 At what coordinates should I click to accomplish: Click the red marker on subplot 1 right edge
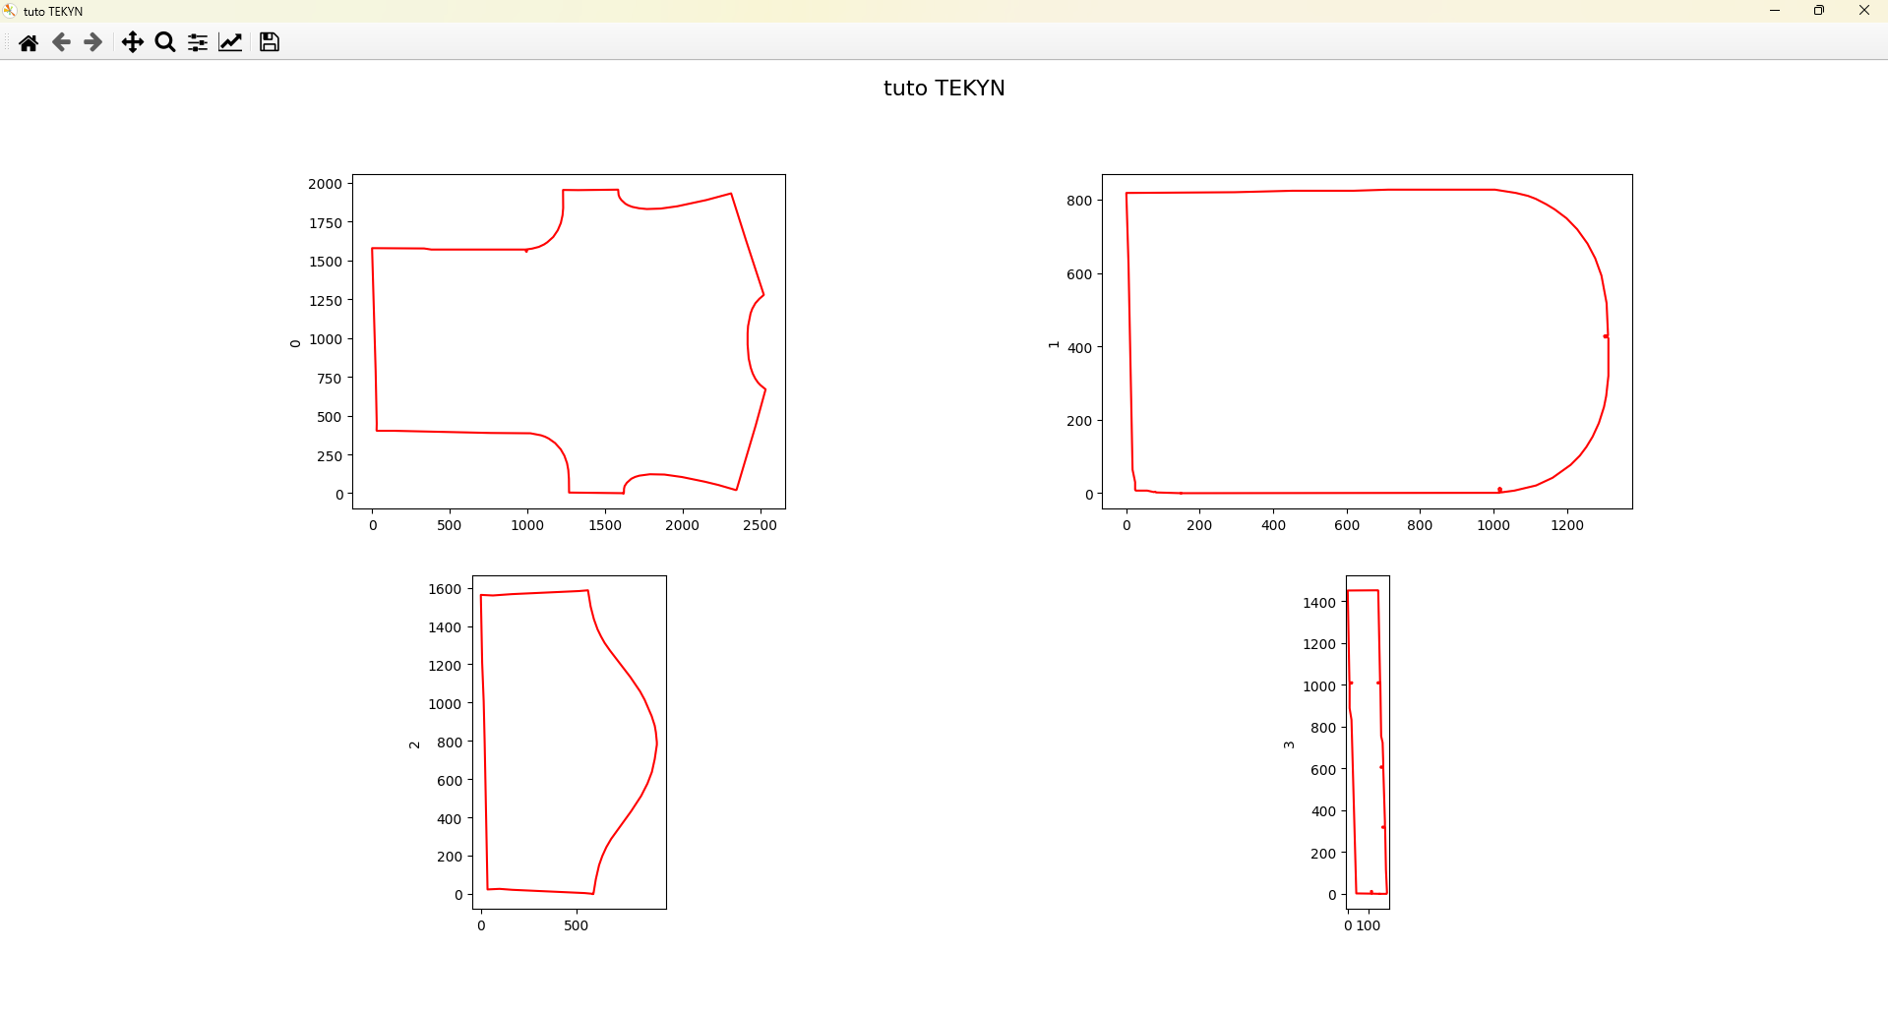[1606, 336]
